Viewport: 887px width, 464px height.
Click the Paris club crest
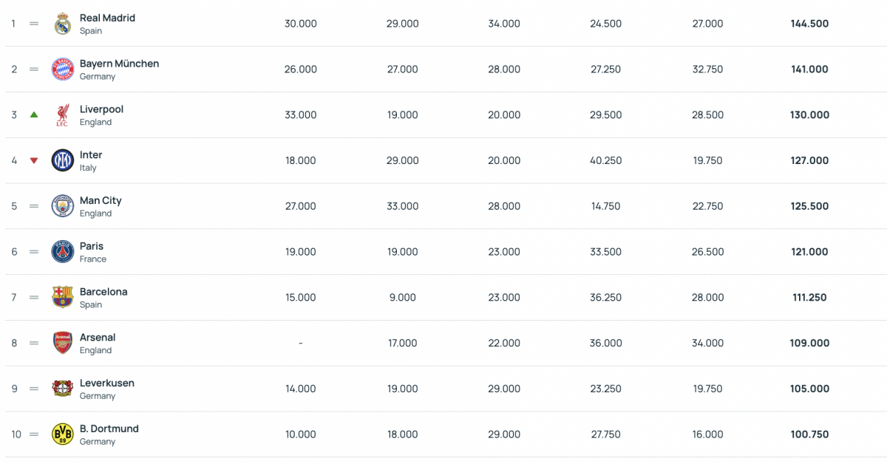(63, 252)
